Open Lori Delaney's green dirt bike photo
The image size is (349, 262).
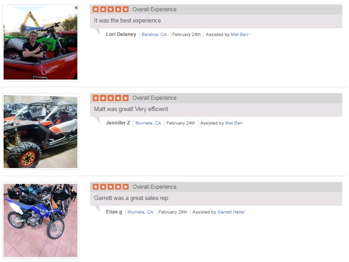click(x=40, y=43)
